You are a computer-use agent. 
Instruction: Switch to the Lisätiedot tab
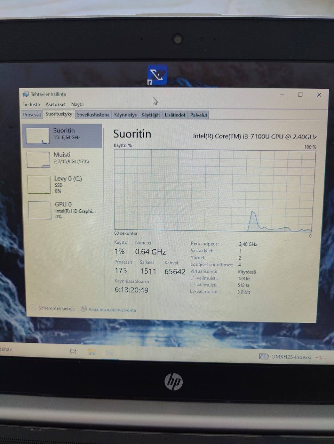pos(175,115)
